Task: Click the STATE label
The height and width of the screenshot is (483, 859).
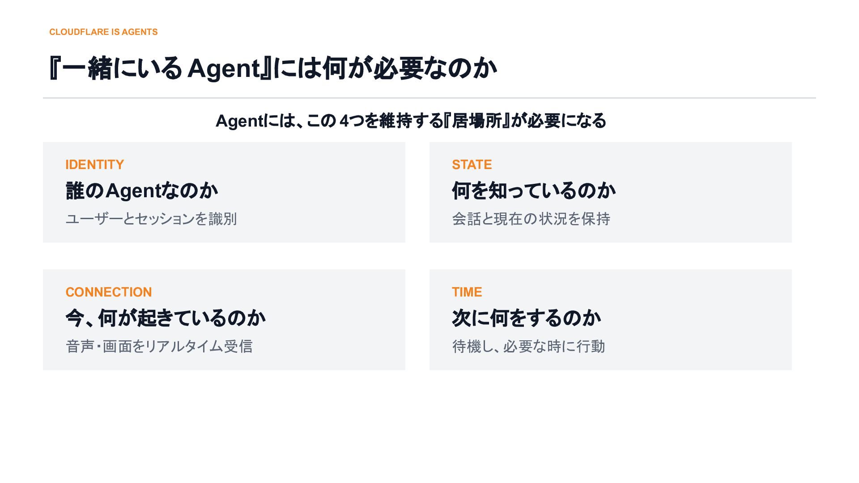Action: [x=472, y=165]
